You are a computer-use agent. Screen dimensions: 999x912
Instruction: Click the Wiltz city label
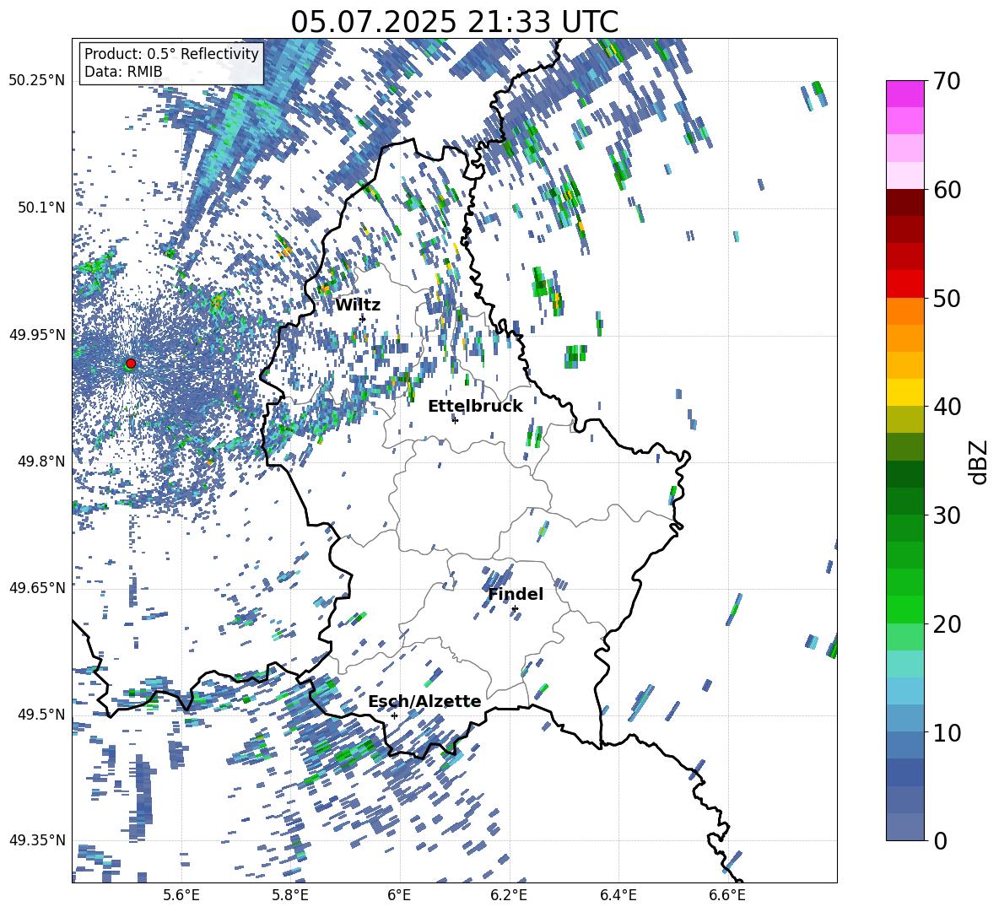(358, 305)
